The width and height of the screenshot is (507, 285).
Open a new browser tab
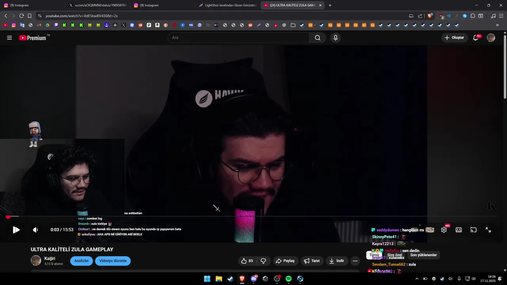tap(330, 5)
